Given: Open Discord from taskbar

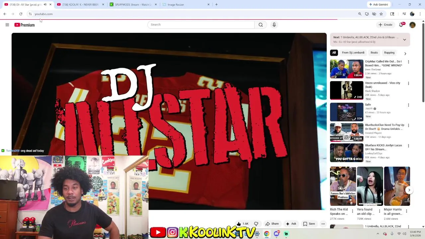Looking at the screenshot, I should [276, 234].
